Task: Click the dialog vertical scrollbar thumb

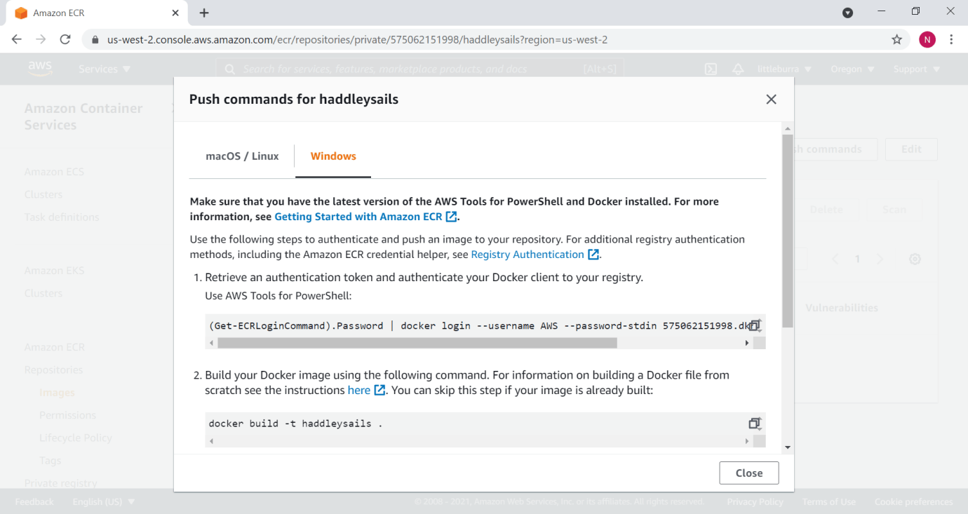Action: coord(788,231)
